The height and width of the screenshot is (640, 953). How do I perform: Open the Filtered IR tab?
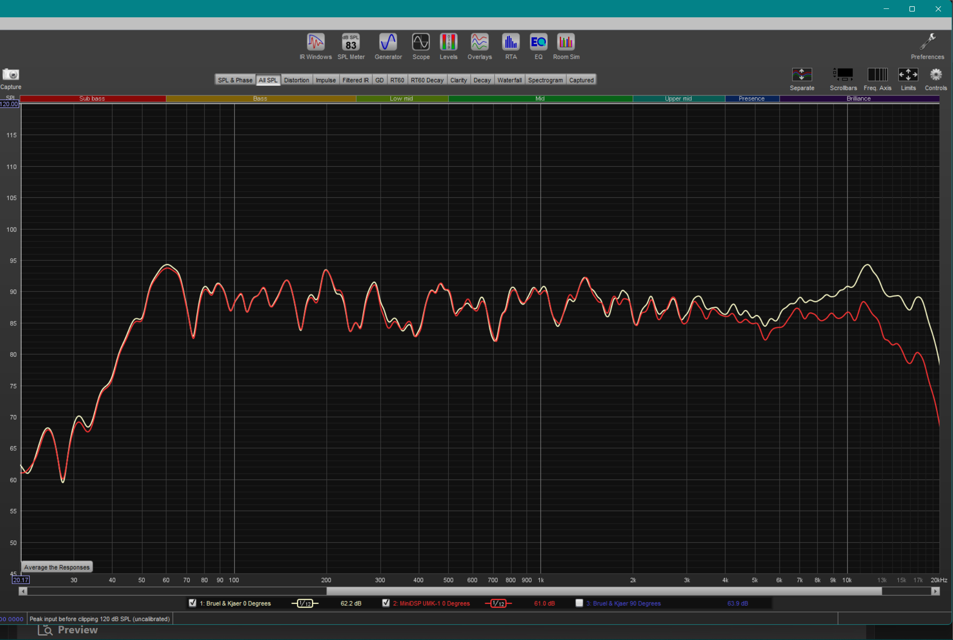[x=356, y=80]
